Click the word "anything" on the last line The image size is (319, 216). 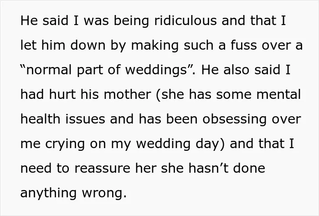coord(48,194)
